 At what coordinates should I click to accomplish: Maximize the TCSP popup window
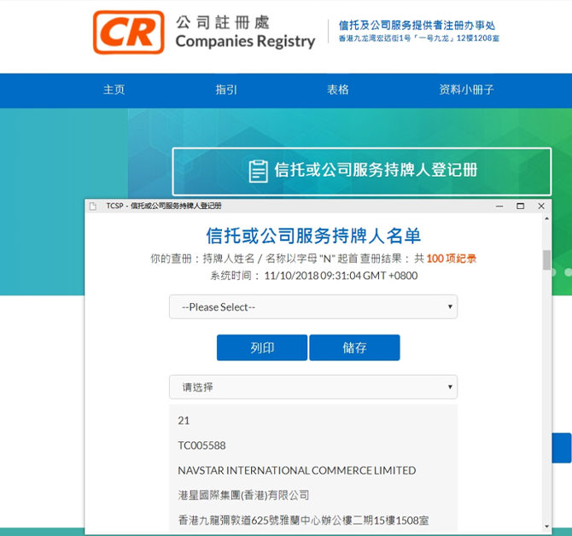520,207
